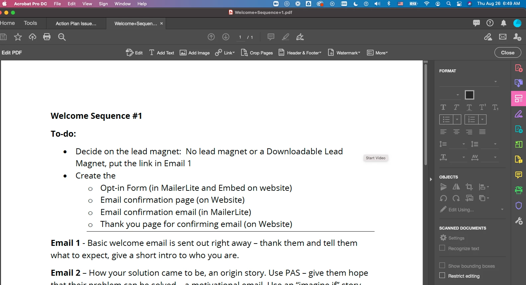Flip the object horizontally in Objects section
Viewport: 526px width, 285px height.
pos(456,187)
